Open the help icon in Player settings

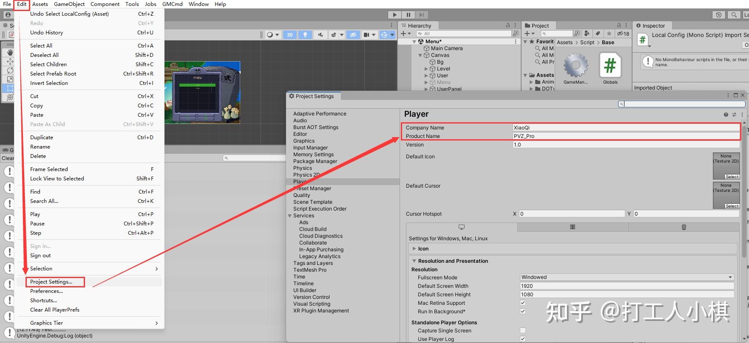(726, 115)
